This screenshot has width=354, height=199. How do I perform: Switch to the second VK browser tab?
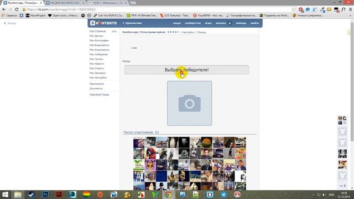coord(65,3)
